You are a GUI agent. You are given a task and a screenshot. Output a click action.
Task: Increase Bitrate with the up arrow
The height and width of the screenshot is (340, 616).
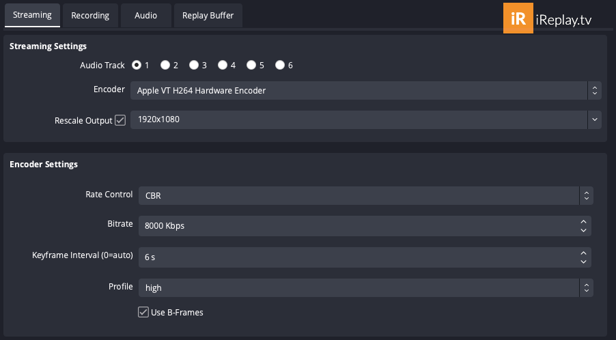coord(583,222)
